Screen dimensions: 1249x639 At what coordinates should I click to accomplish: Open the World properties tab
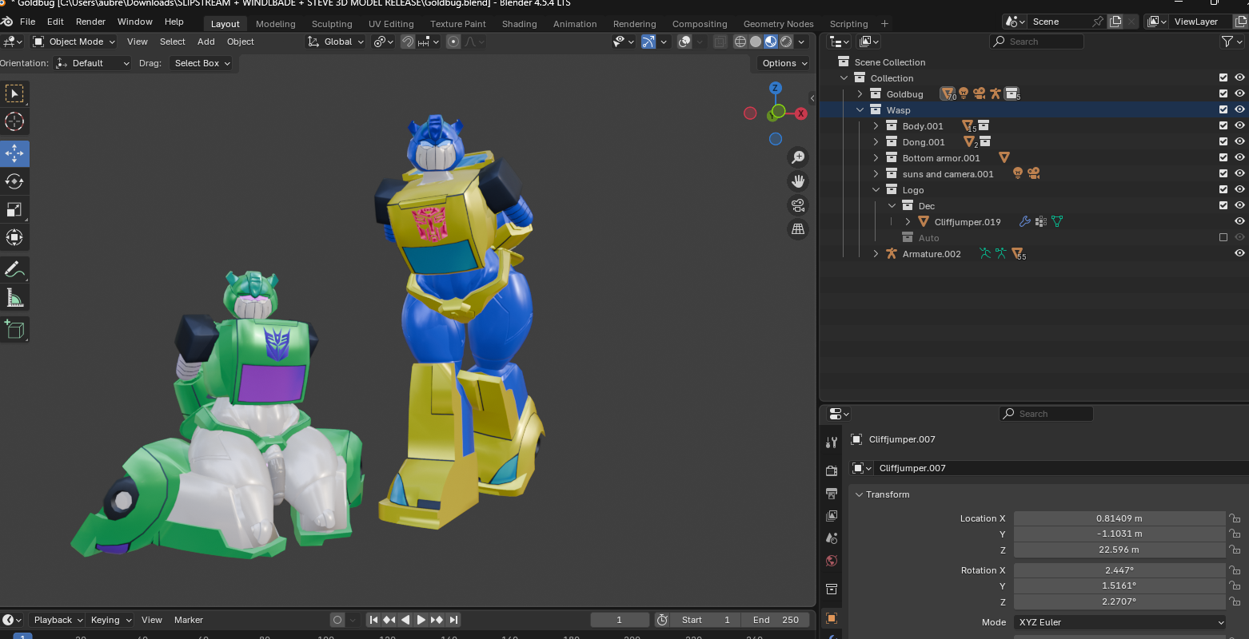point(832,561)
